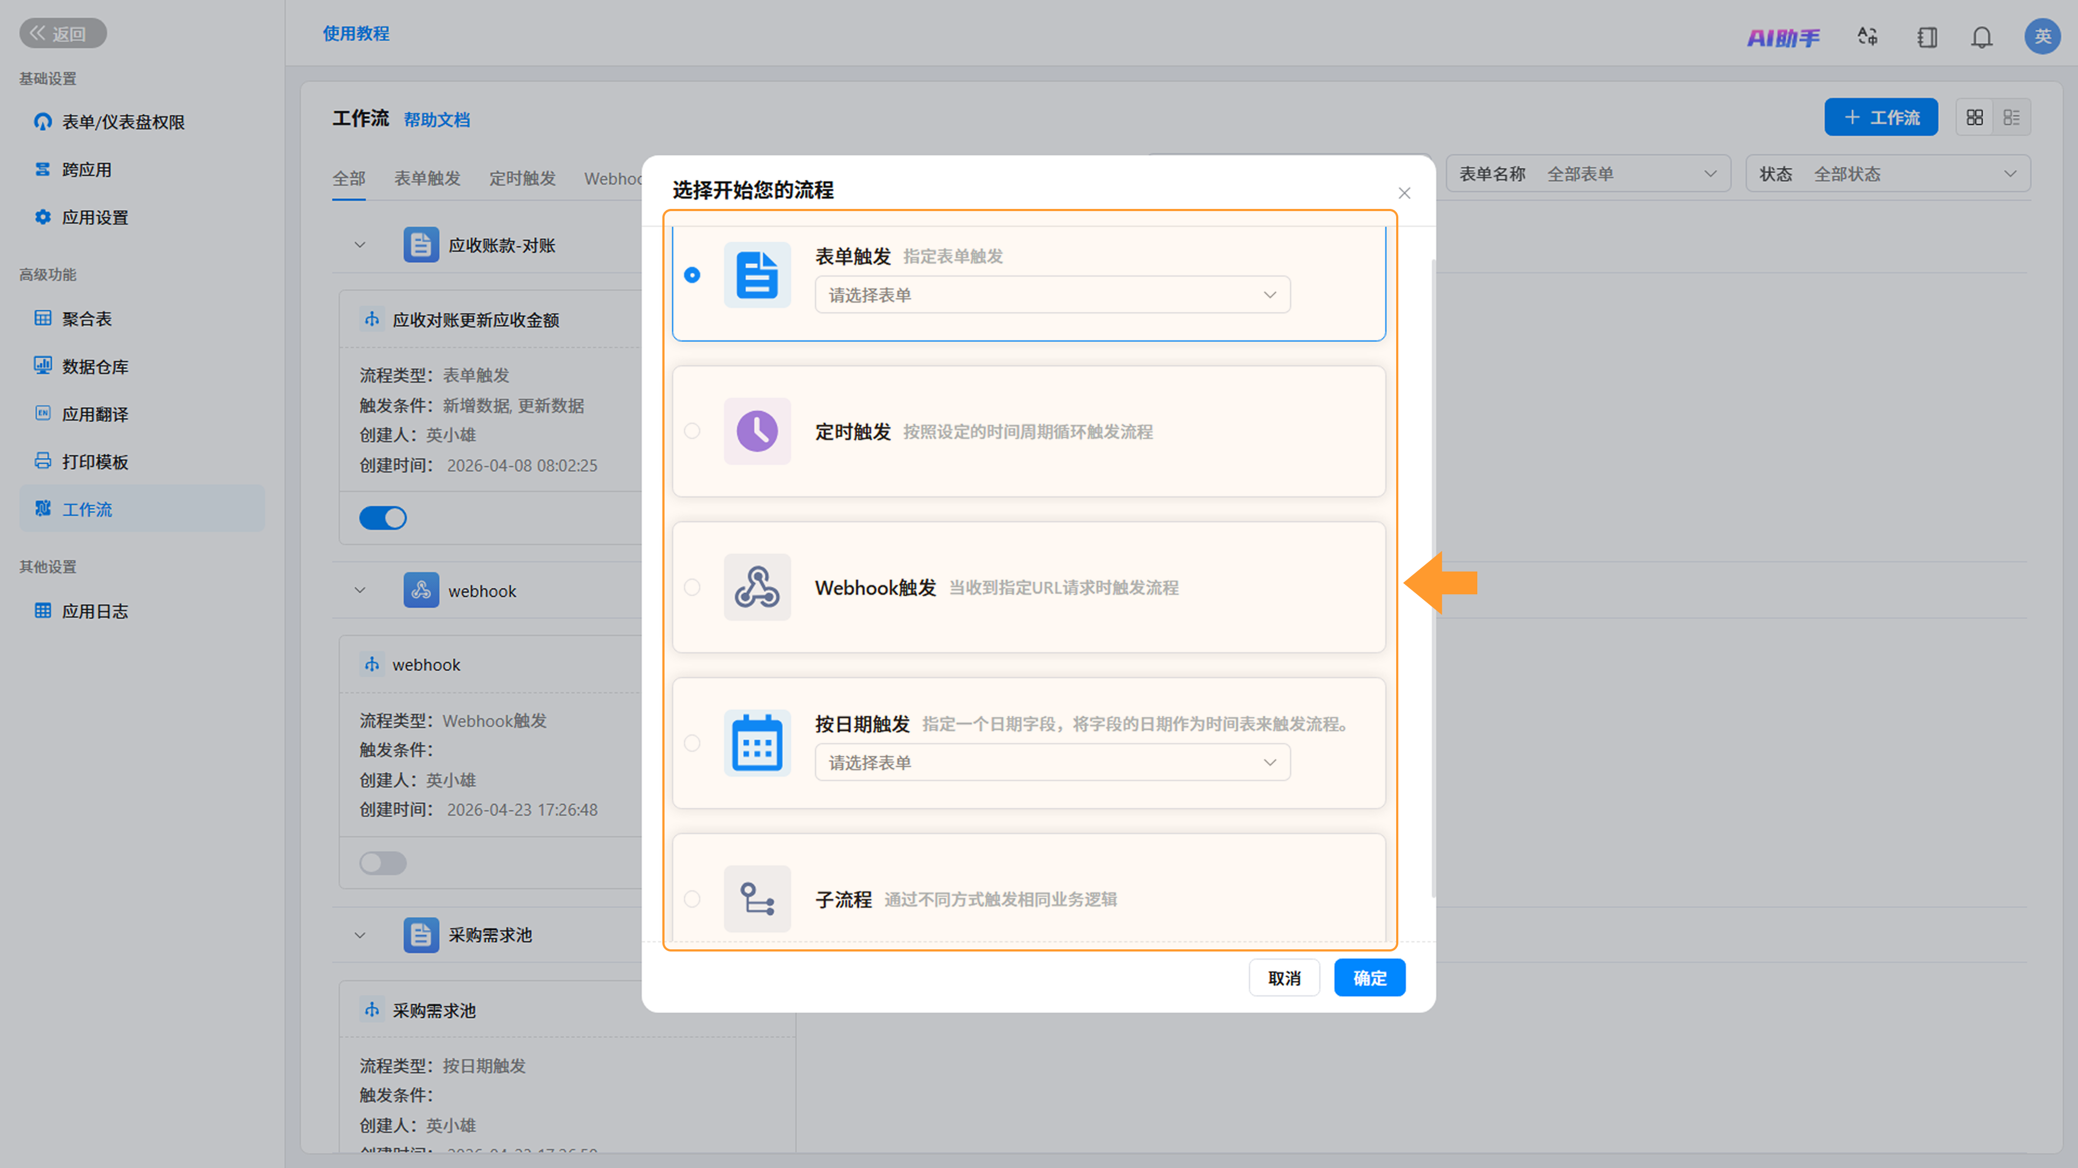Open the notebook panel icon in header
This screenshot has width=2078, height=1168.
click(1927, 37)
